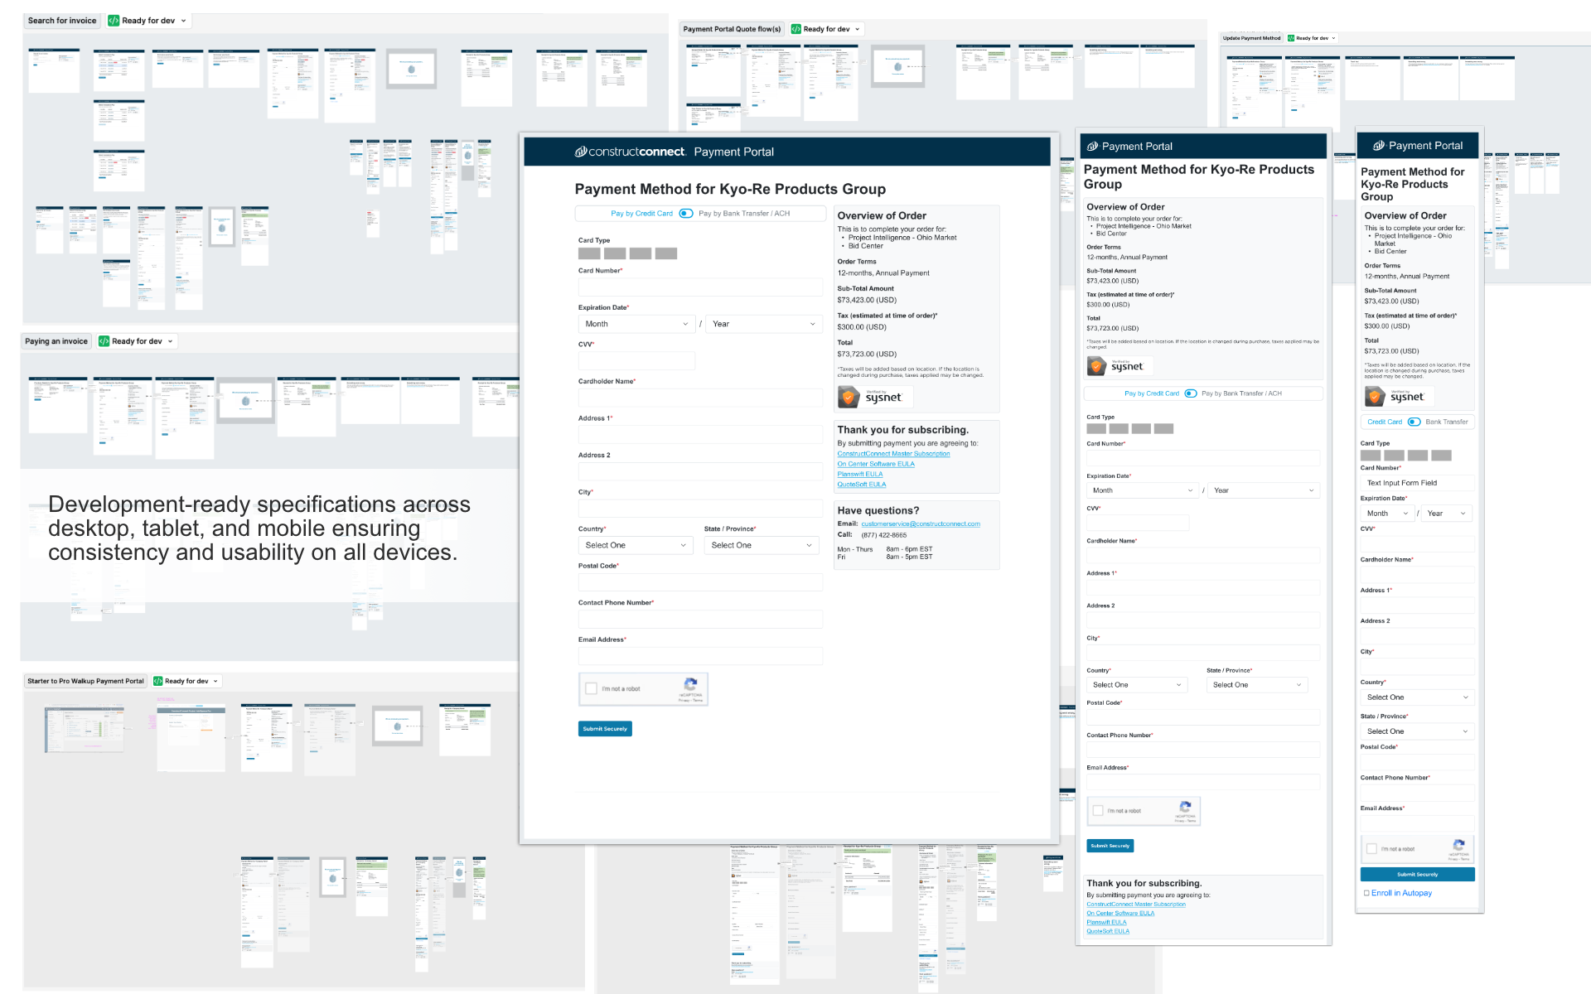Enable the Enroll in Autopay checkbox on mobile
The width and height of the screenshot is (1591, 994).
point(1367,893)
